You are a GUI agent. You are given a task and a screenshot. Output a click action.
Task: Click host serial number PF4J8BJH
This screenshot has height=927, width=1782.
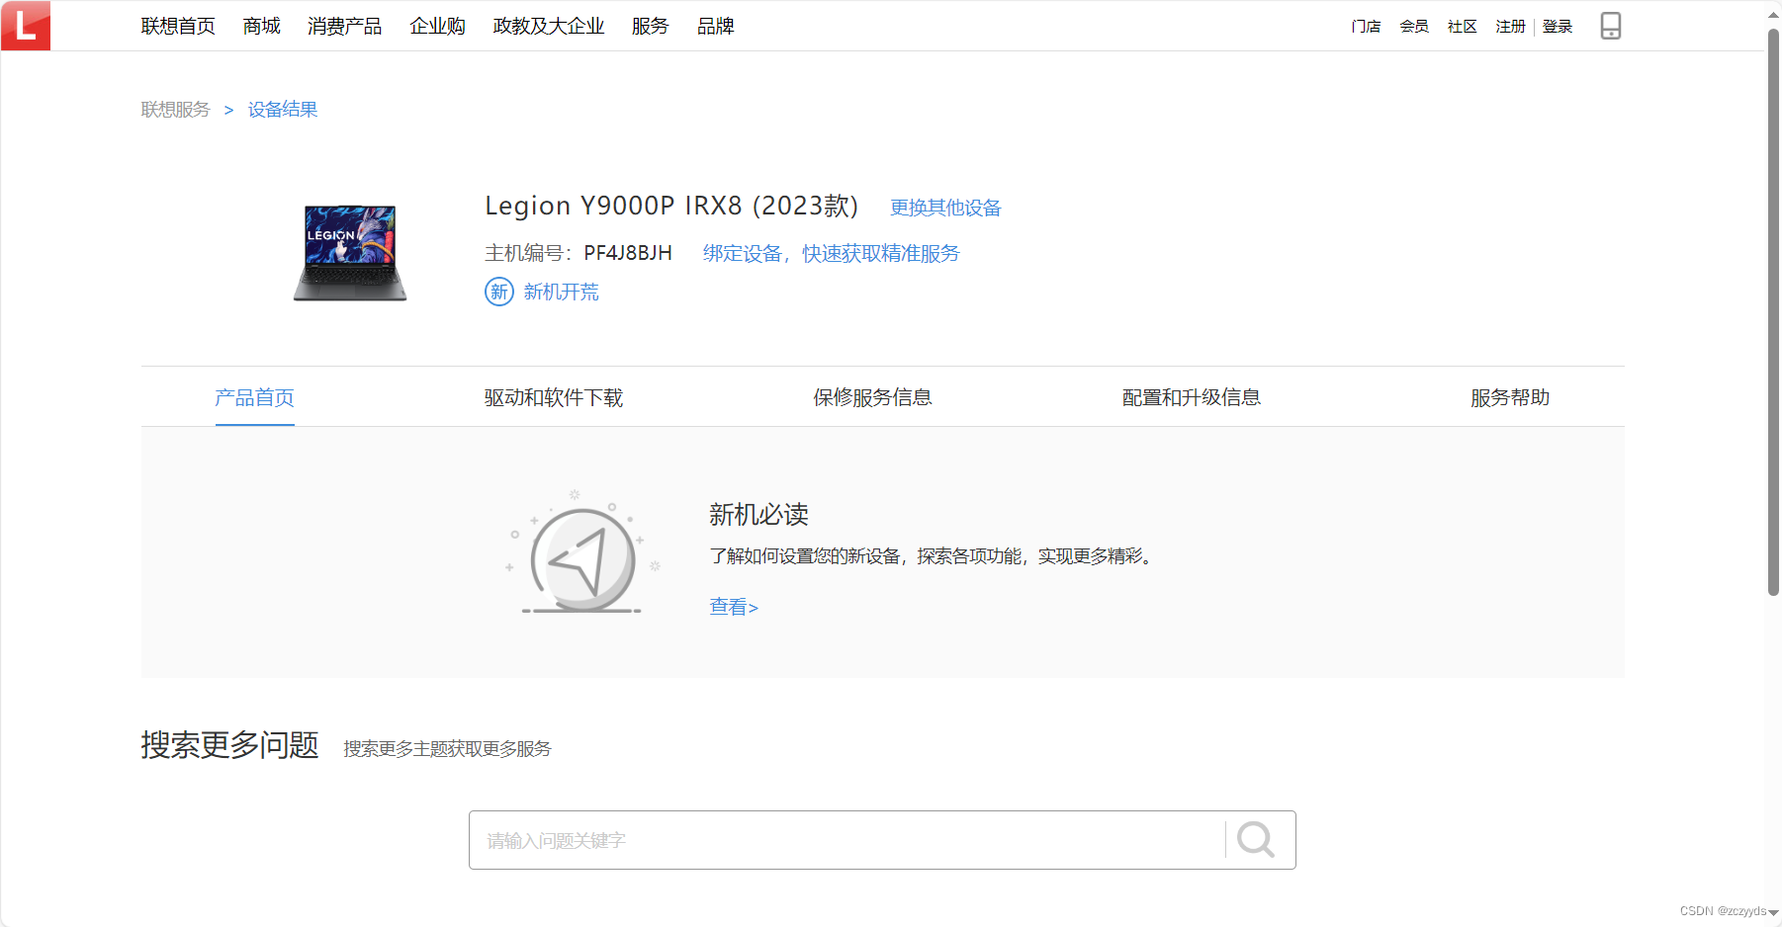pos(628,253)
